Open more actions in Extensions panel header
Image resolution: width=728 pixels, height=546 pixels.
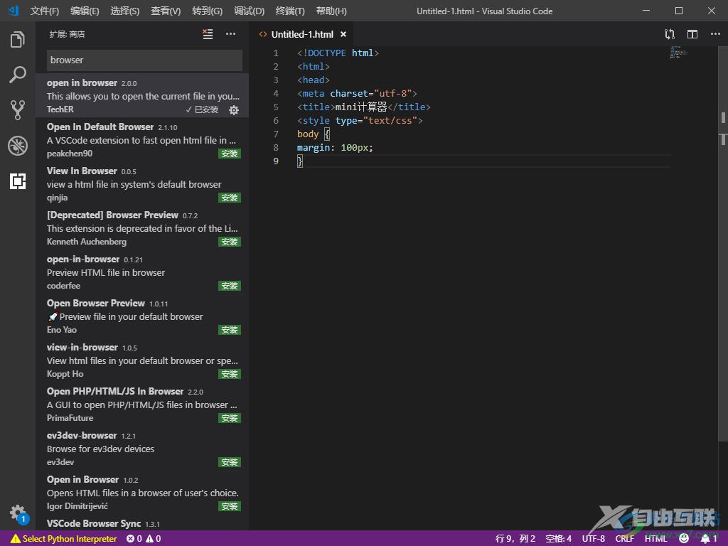pos(231,34)
